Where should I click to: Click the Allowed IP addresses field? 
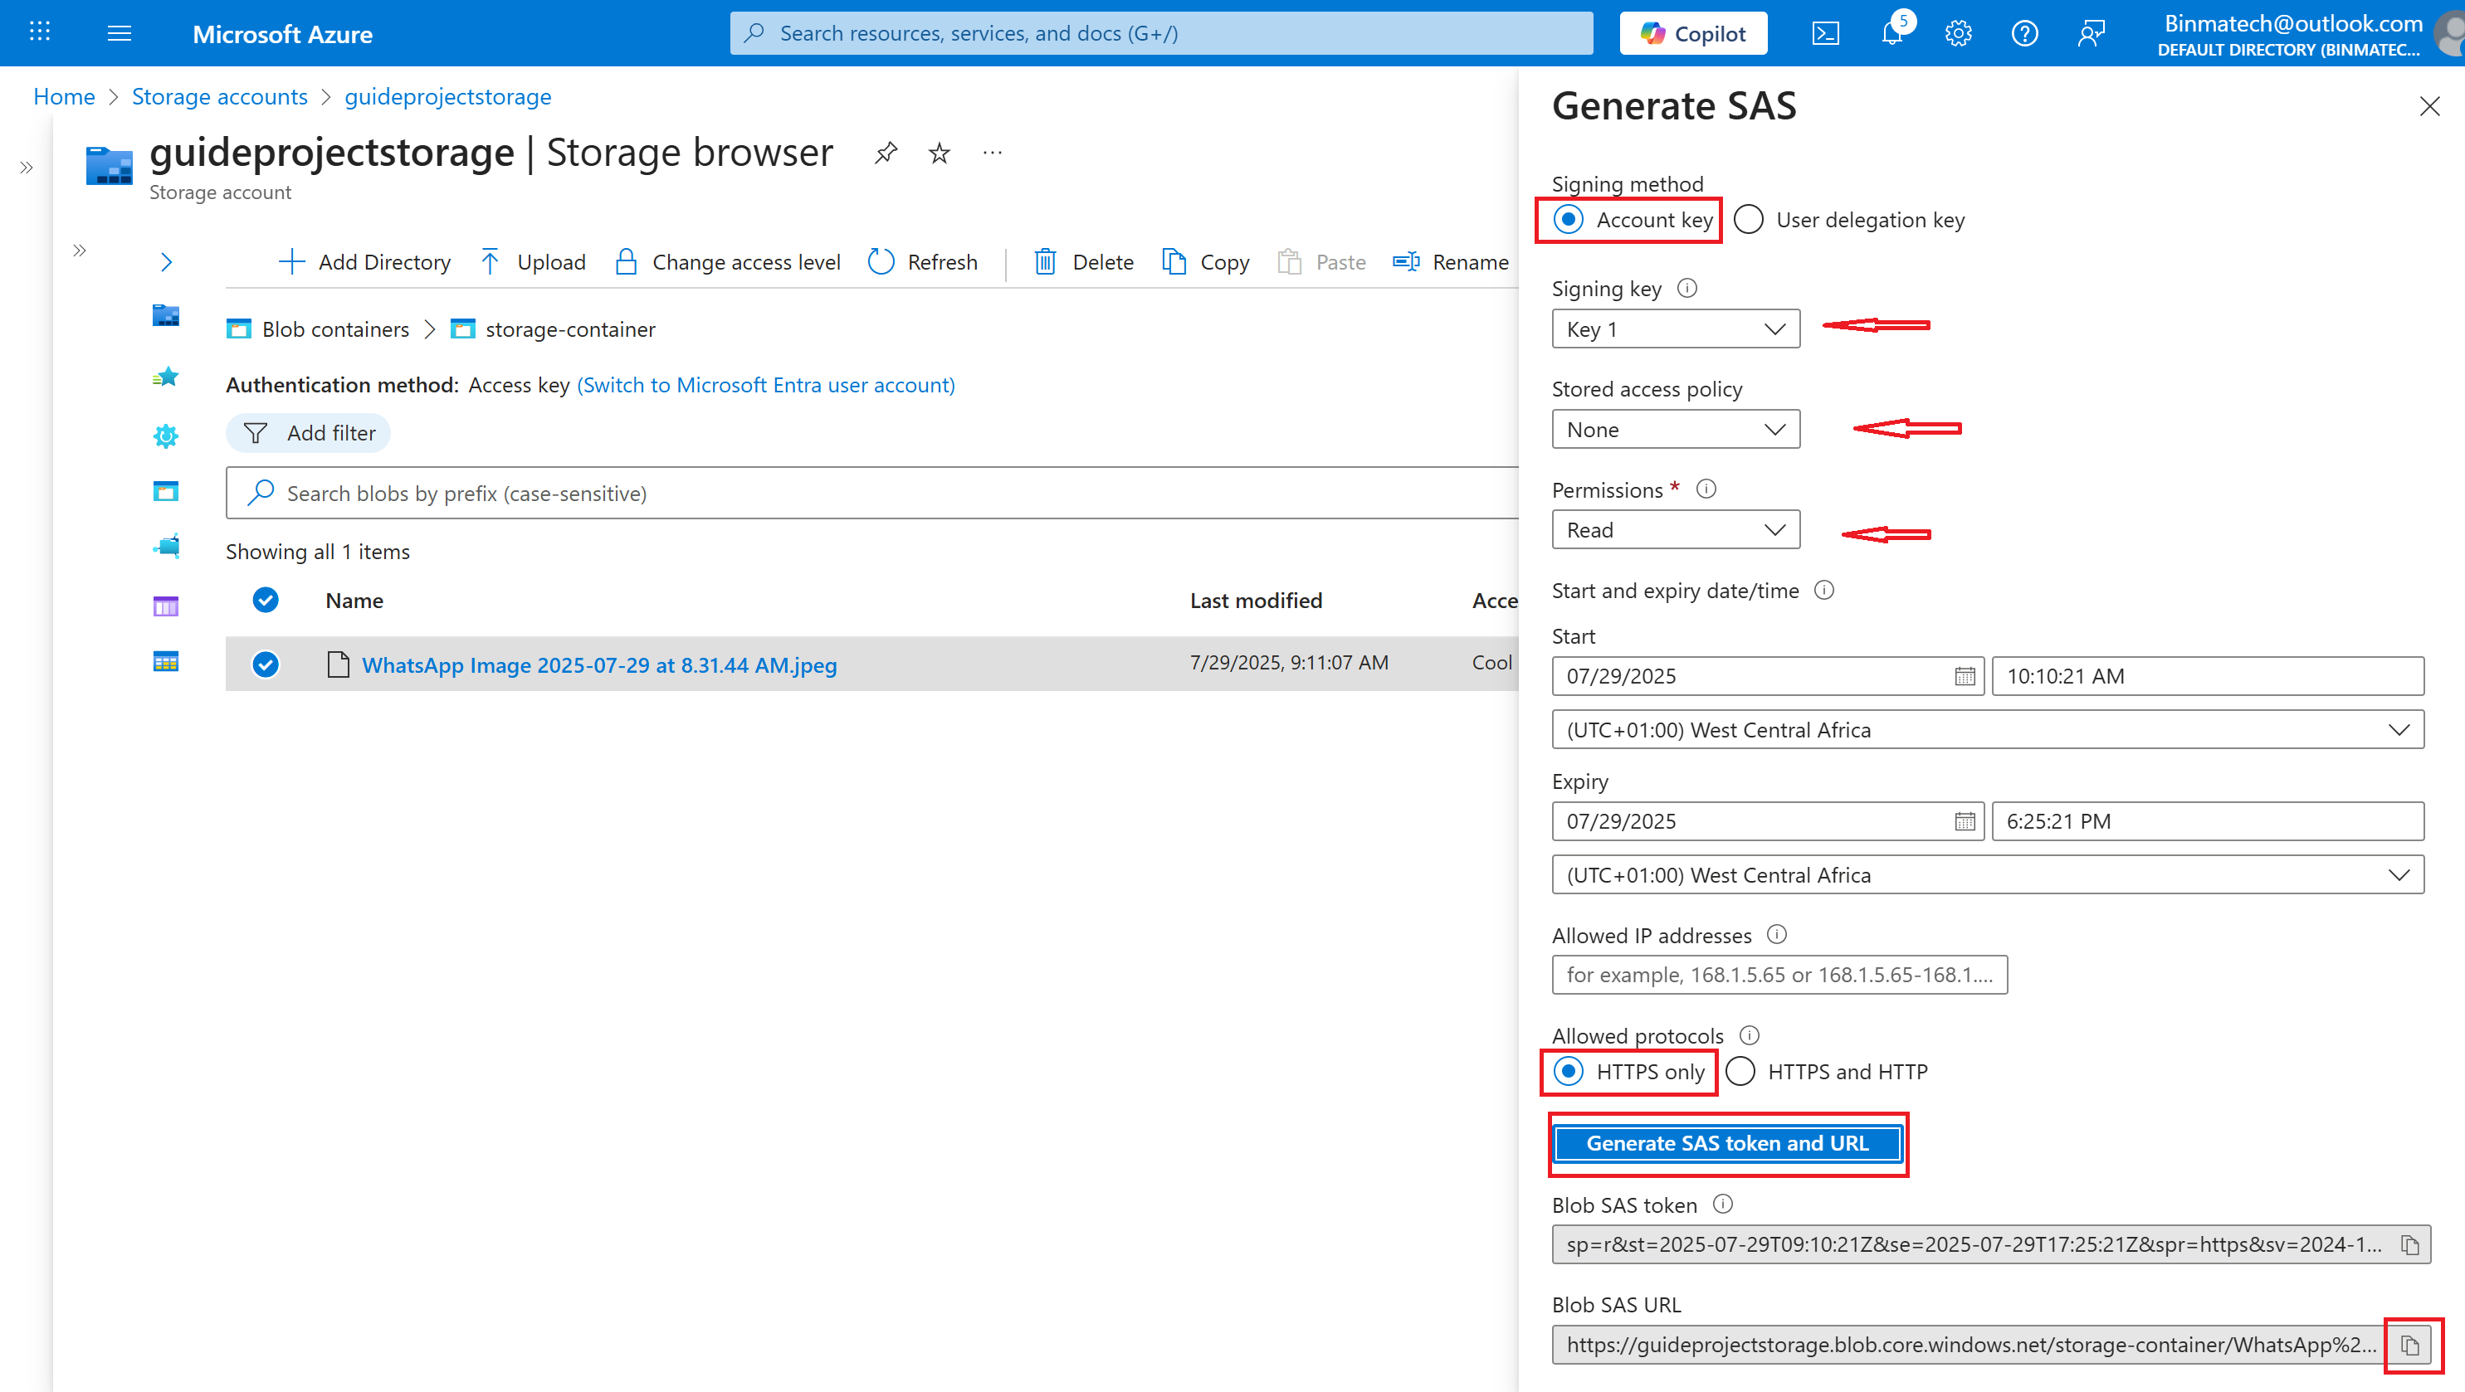pos(1779,975)
